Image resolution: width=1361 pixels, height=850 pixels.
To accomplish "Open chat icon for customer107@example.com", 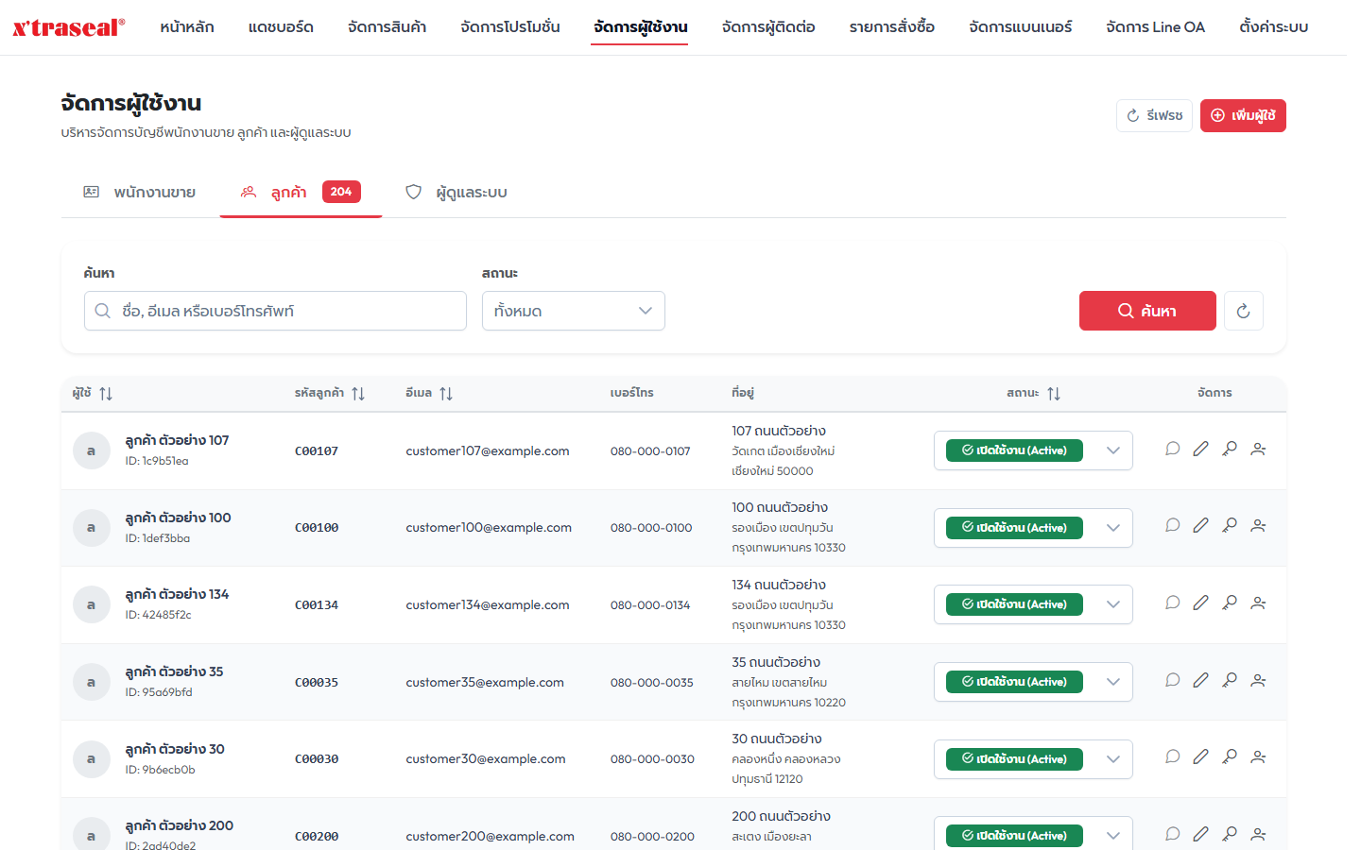I will [x=1172, y=449].
